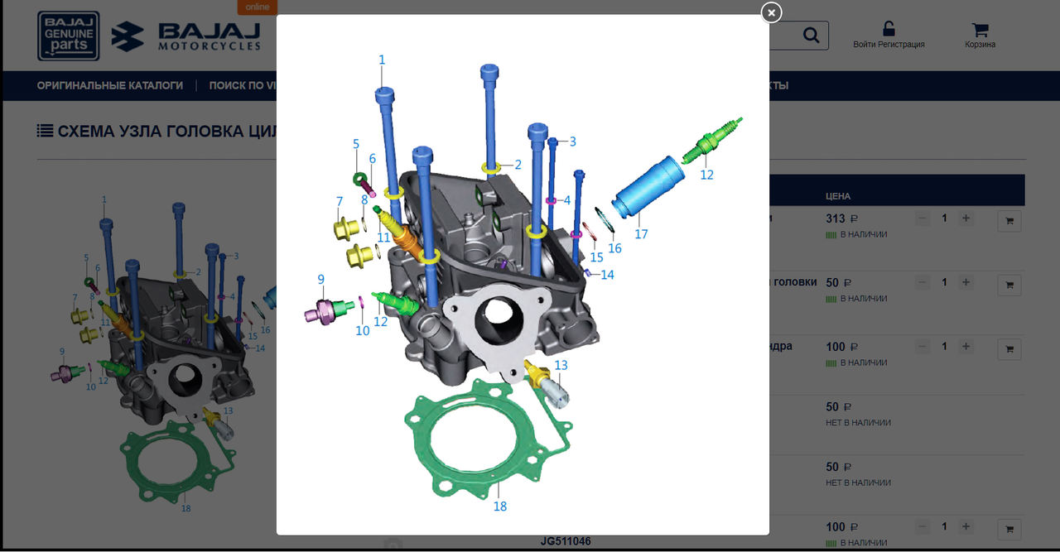Click the quantity field of the upper 100 ₽ row
The image size is (1060, 552).
click(944, 347)
